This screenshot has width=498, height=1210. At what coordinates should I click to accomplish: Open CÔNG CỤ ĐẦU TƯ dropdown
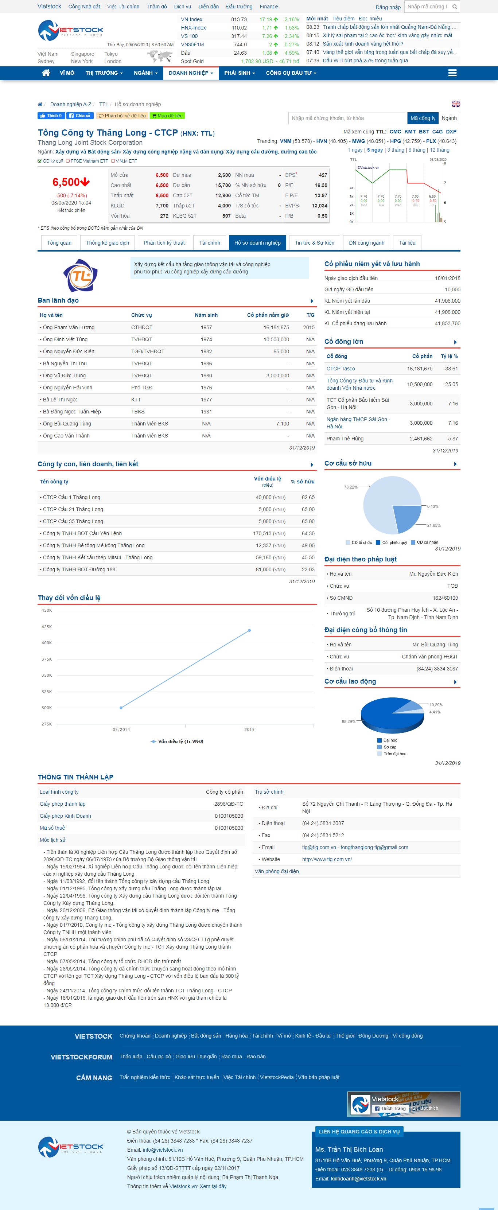pyautogui.click(x=291, y=73)
